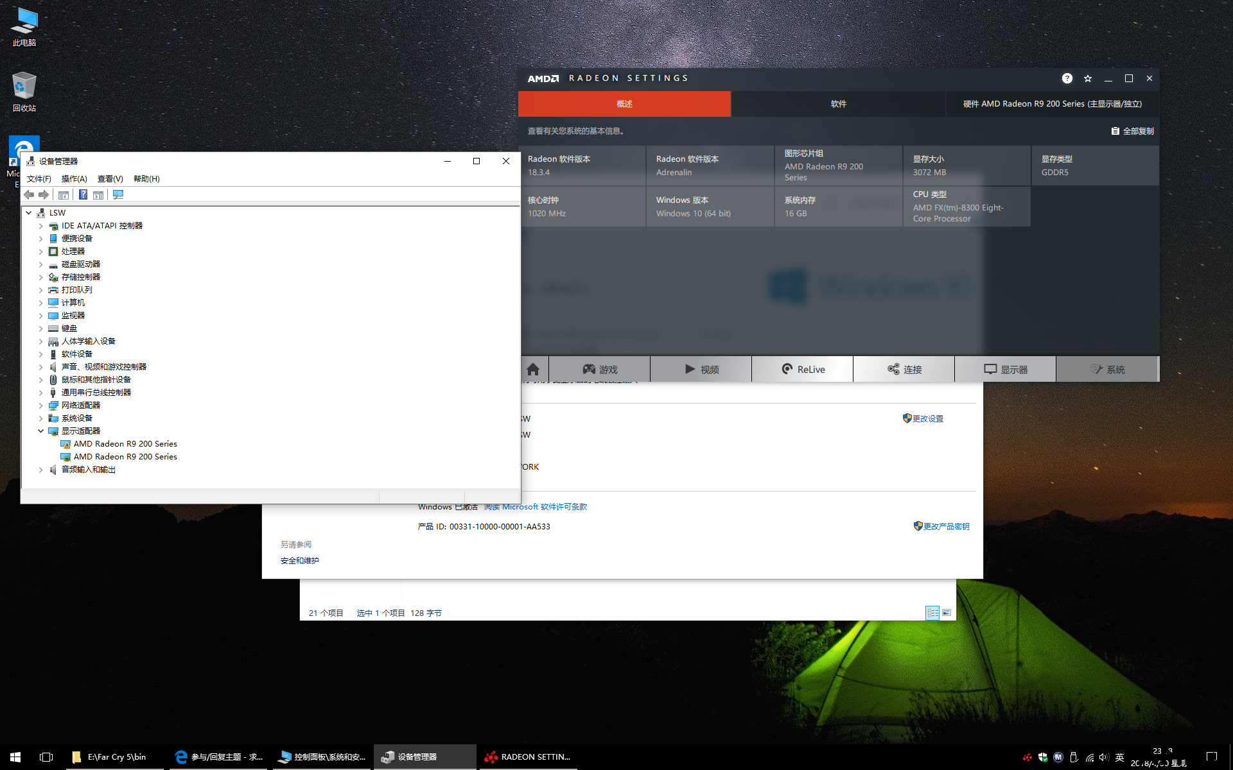Select the 概述 overview tab
This screenshot has height=770, width=1233.
(x=624, y=104)
